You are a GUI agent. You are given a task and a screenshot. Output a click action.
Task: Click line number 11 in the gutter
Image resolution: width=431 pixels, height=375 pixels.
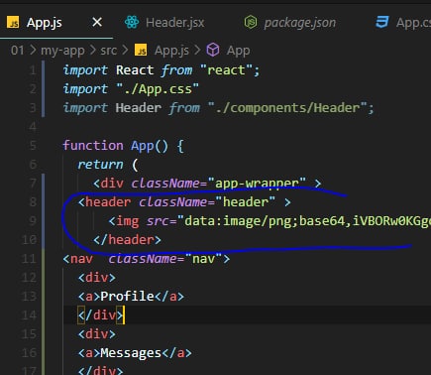29,259
